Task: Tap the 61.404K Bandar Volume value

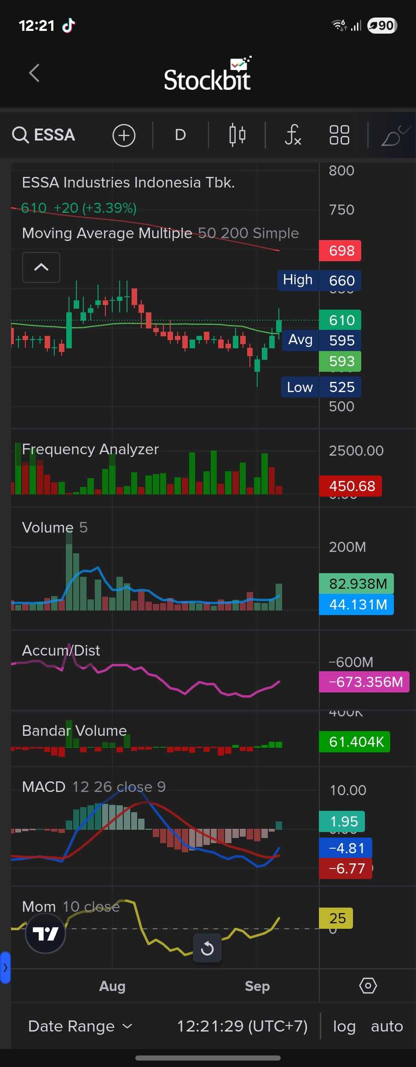Action: click(354, 742)
